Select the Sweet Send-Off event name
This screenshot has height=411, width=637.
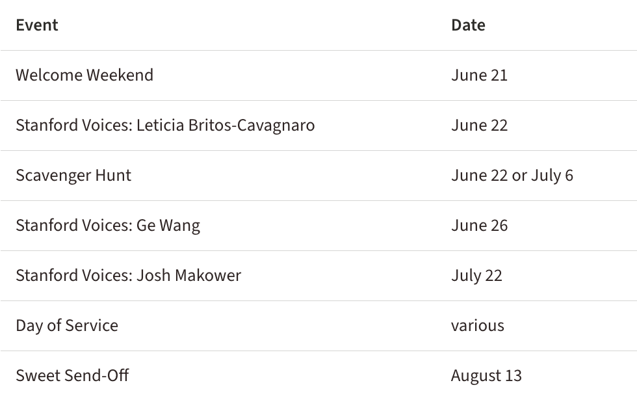(72, 376)
